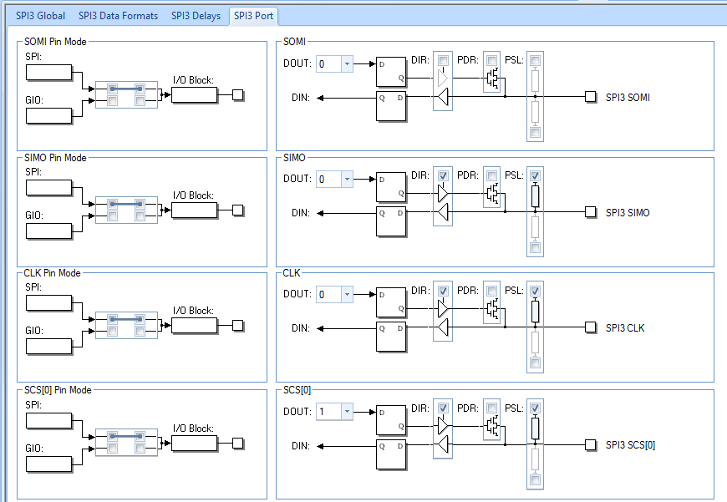
Task: Click the SOMI output buffer triangle icon
Action: [443, 78]
